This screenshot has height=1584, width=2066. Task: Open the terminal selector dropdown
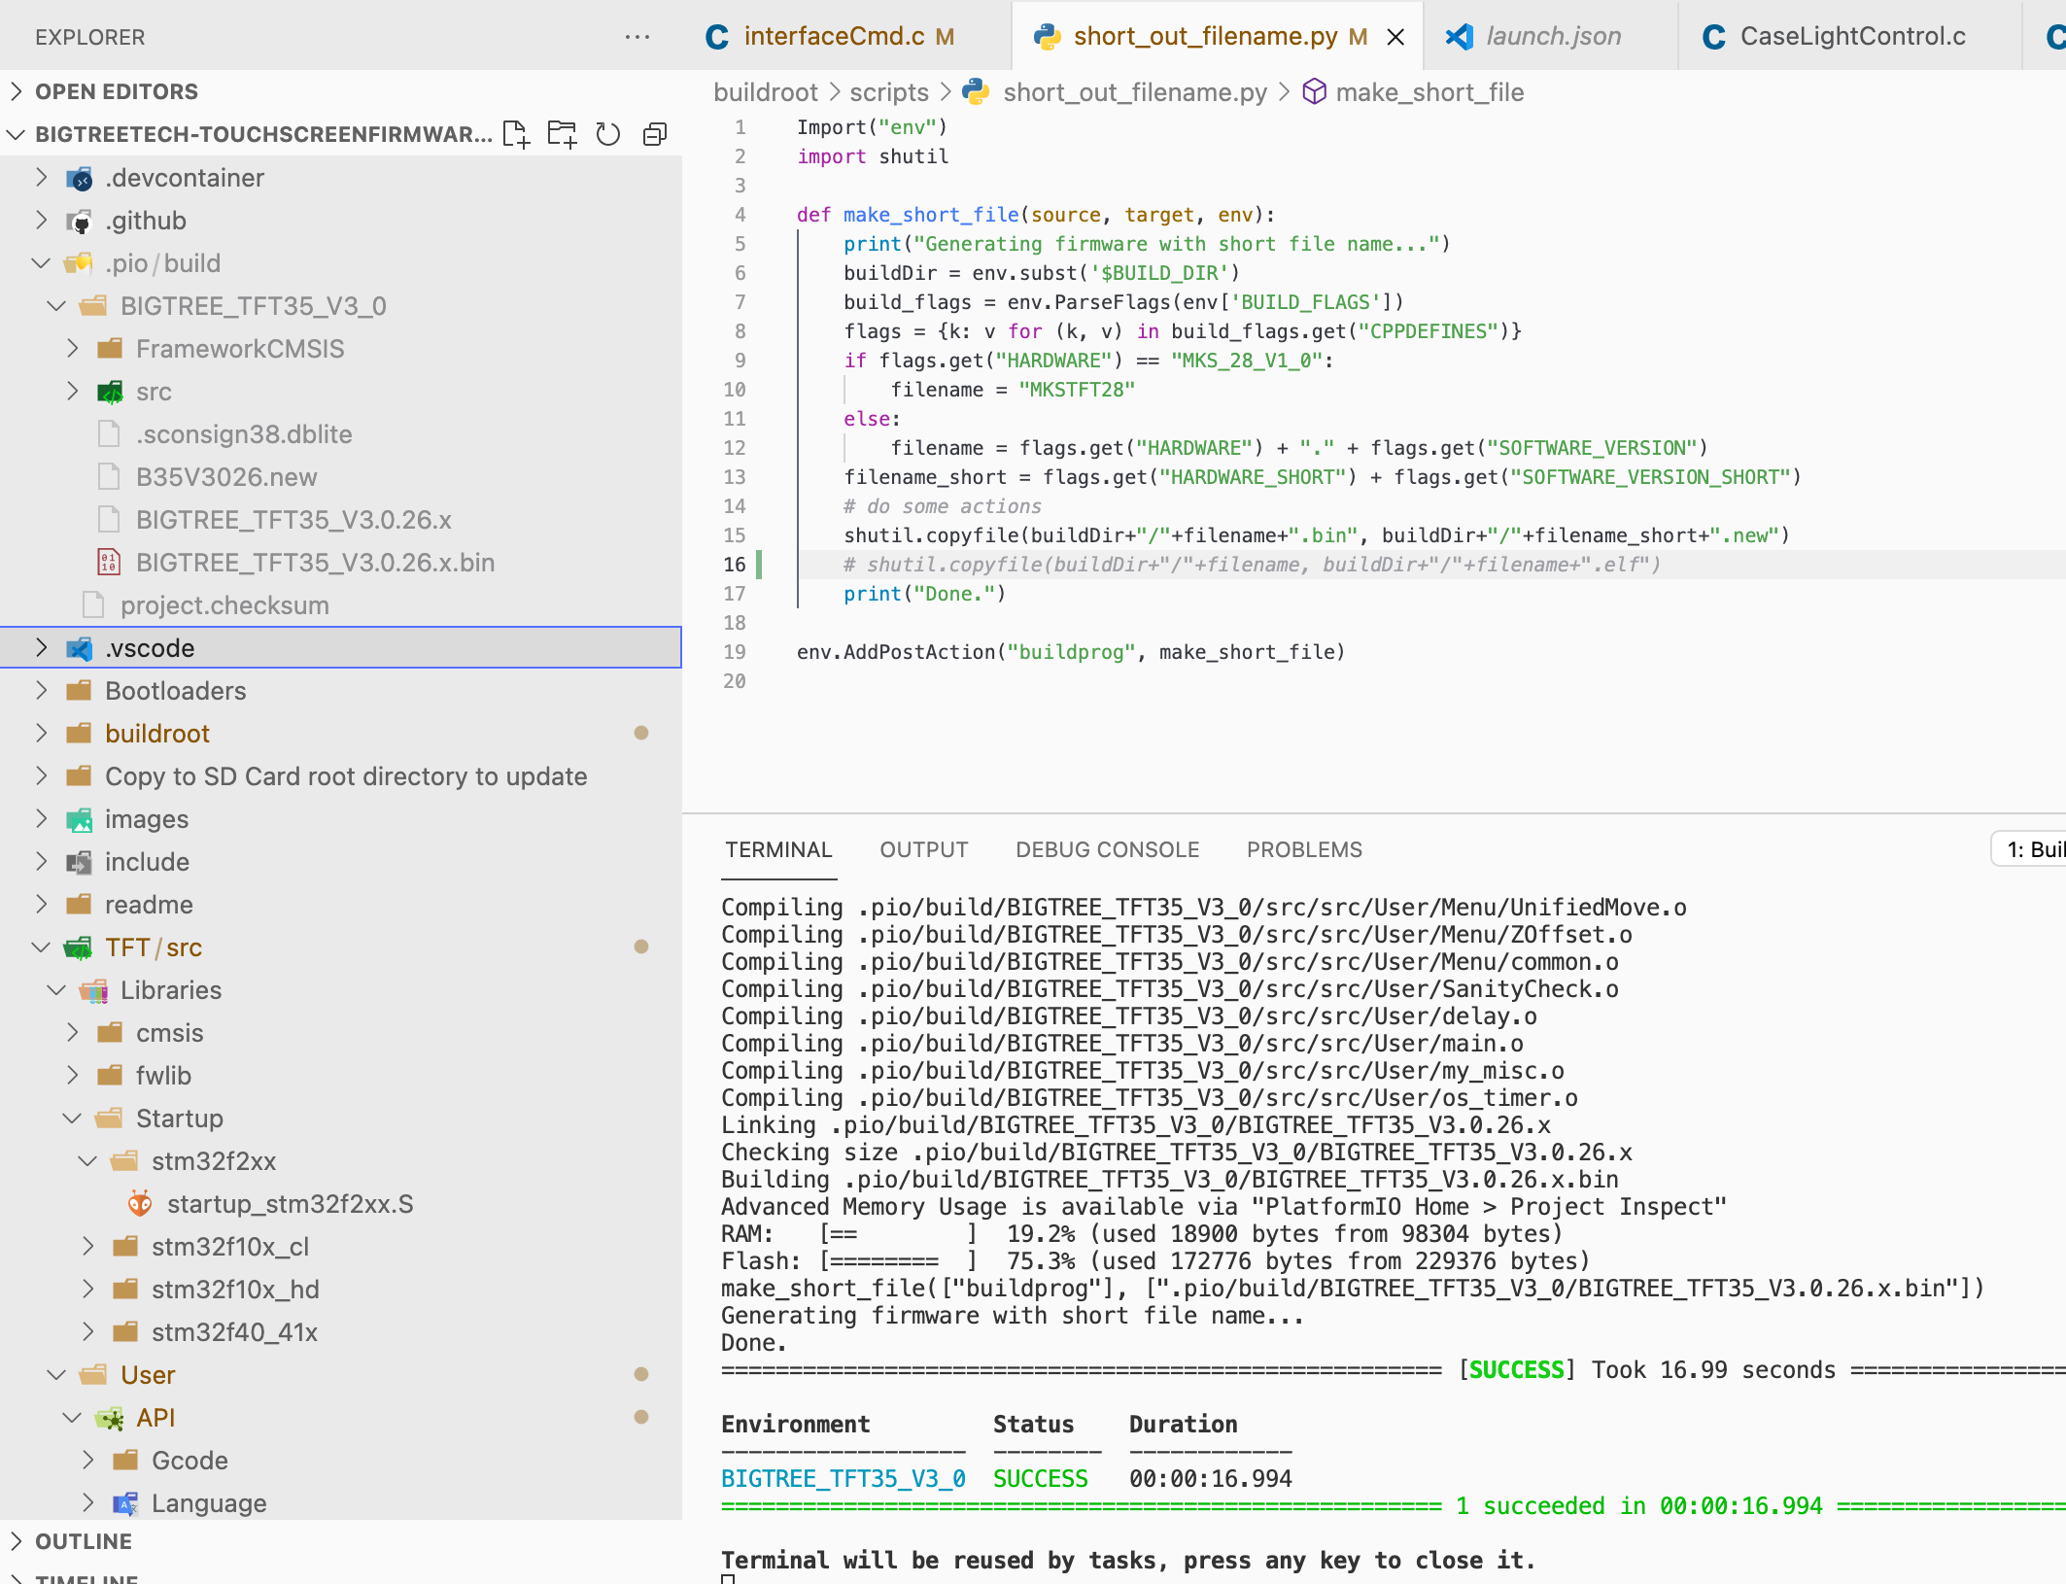pyautogui.click(x=2031, y=849)
